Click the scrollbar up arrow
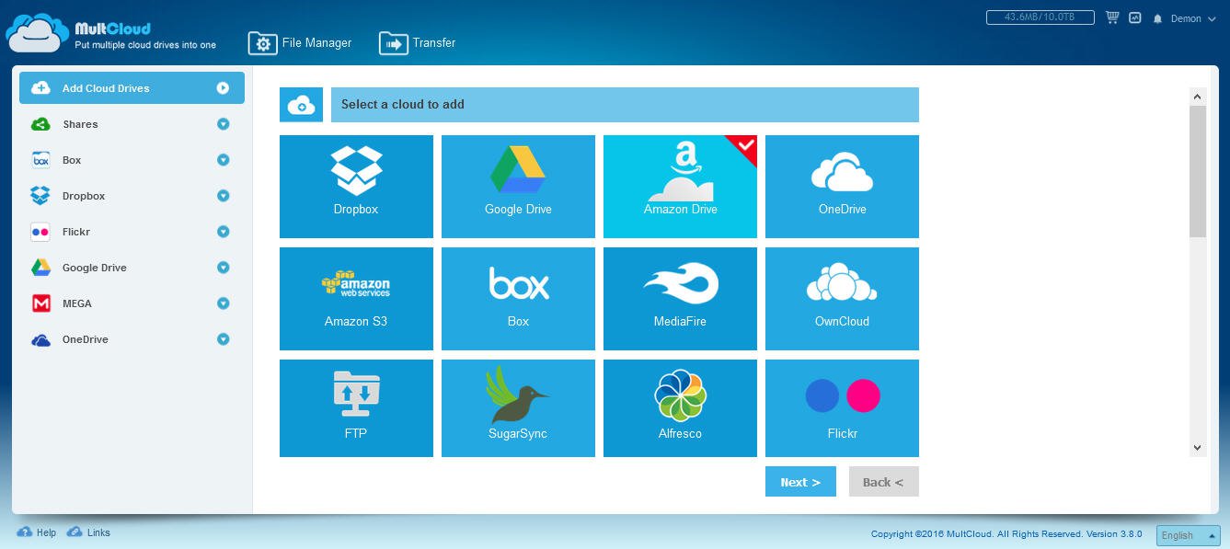The image size is (1230, 549). click(x=1197, y=96)
